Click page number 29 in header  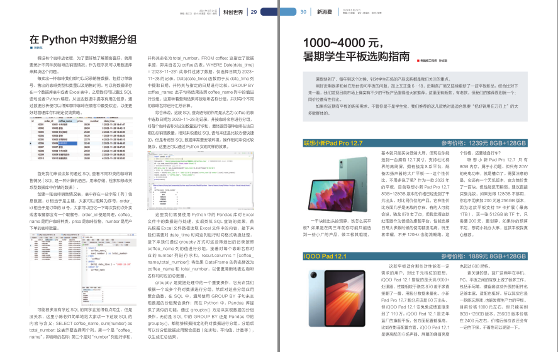pyautogui.click(x=254, y=12)
